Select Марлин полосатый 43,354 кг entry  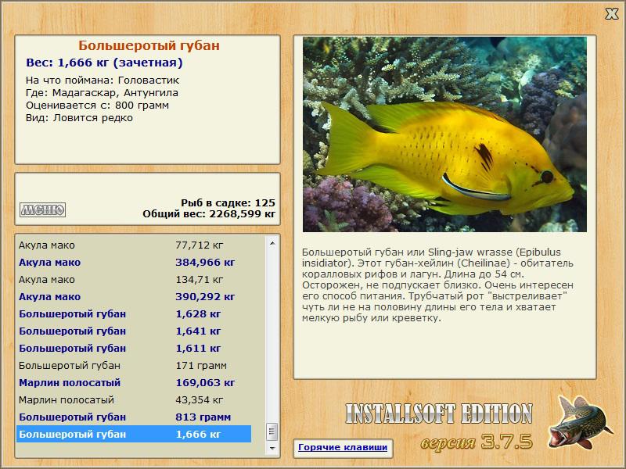click(134, 399)
